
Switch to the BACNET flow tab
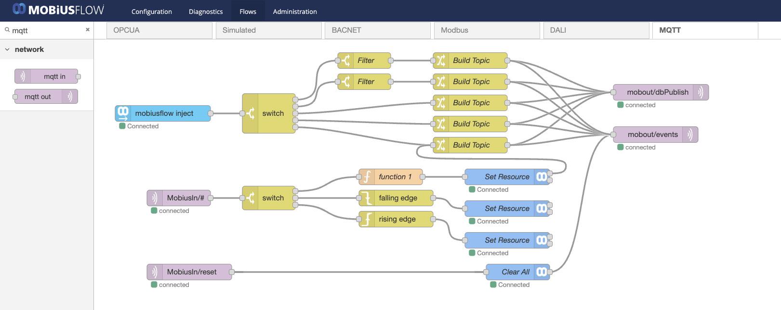(x=378, y=30)
